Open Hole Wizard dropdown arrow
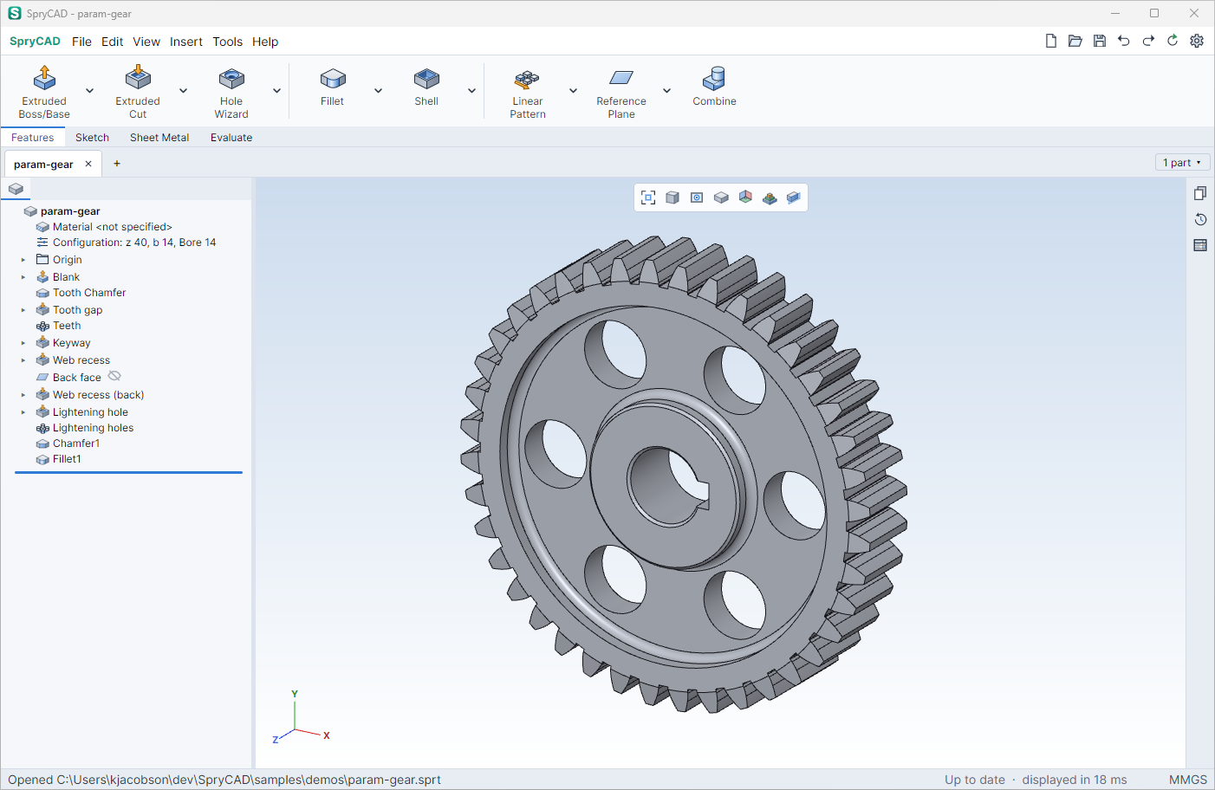 pos(276,91)
